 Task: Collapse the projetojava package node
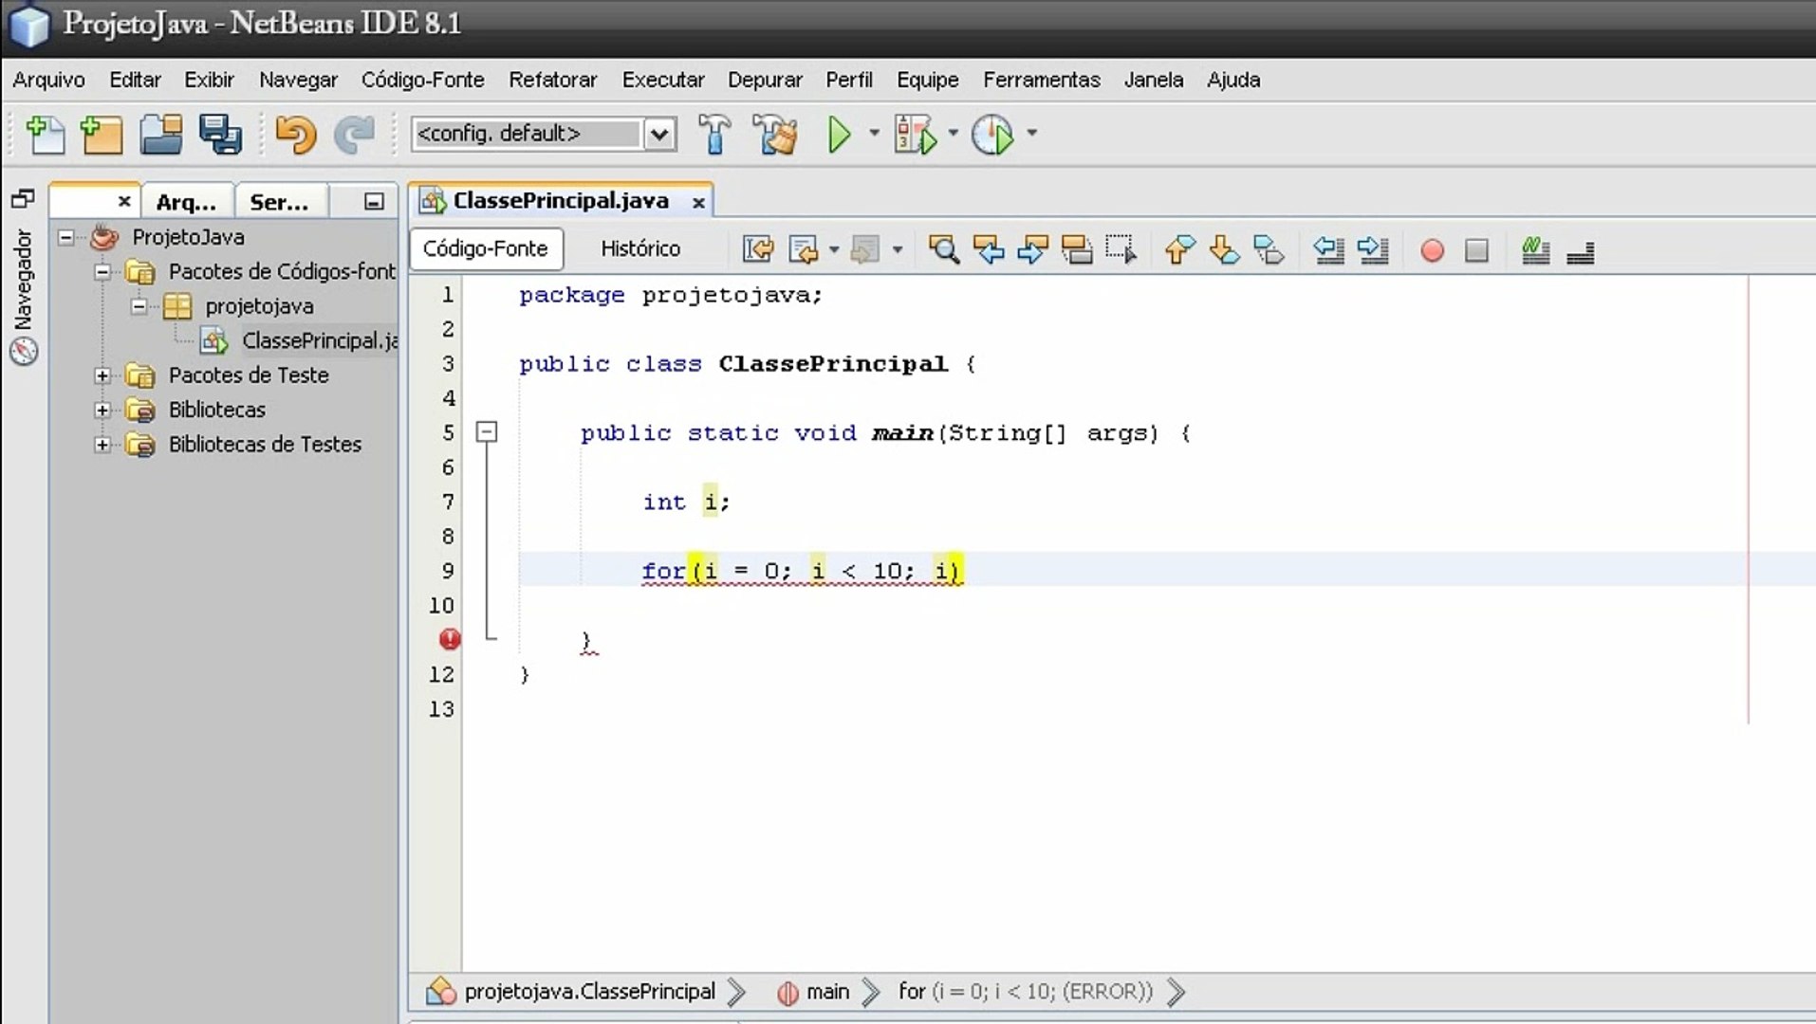tap(139, 306)
